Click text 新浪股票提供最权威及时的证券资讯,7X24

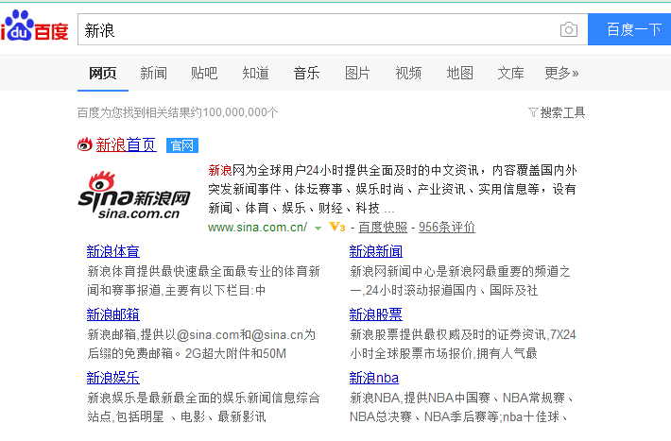[x=463, y=334]
